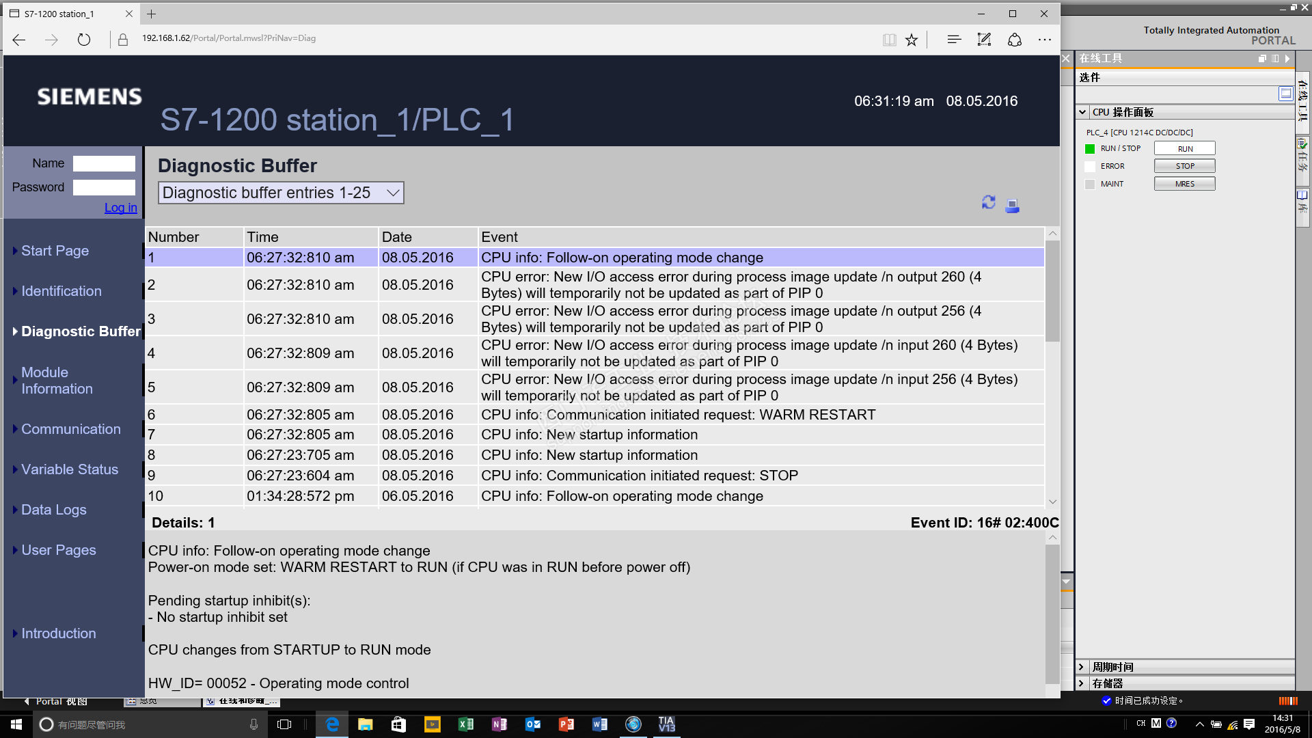Open the reading view book icon
The image size is (1312, 738).
889,40
